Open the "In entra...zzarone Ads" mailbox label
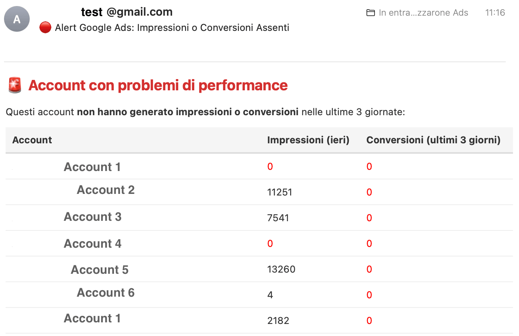Image resolution: width=519 pixels, height=336 pixels. (423, 13)
